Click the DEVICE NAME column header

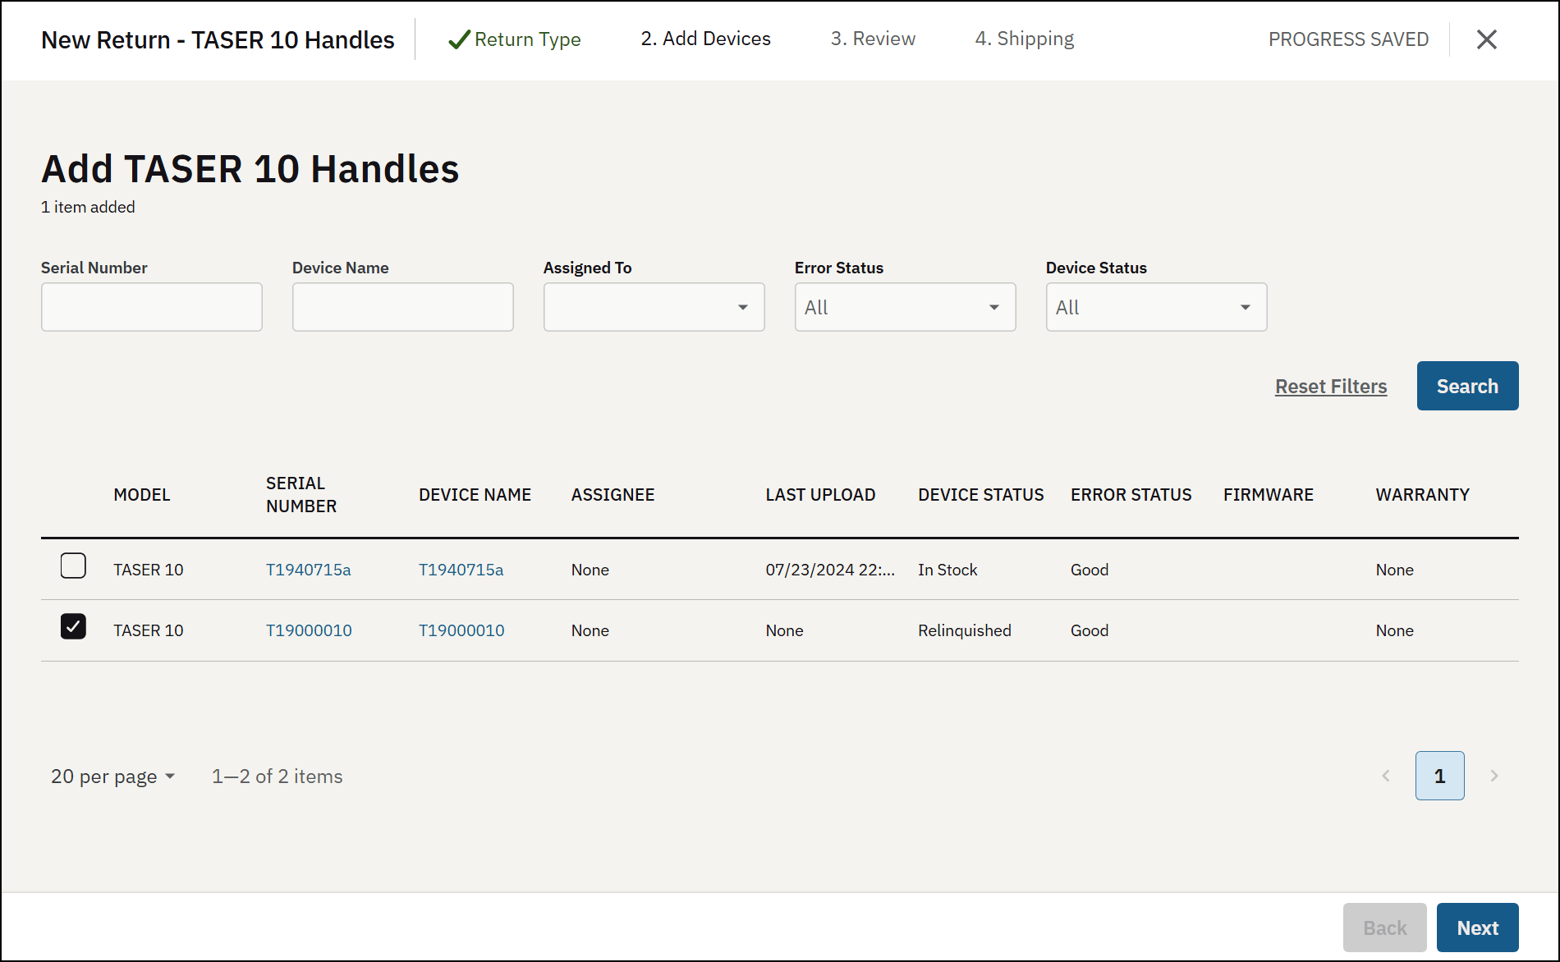tap(475, 495)
